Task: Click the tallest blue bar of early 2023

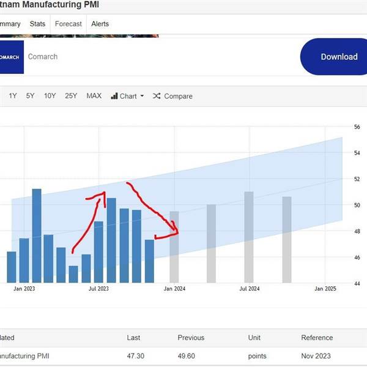Action: [37, 235]
